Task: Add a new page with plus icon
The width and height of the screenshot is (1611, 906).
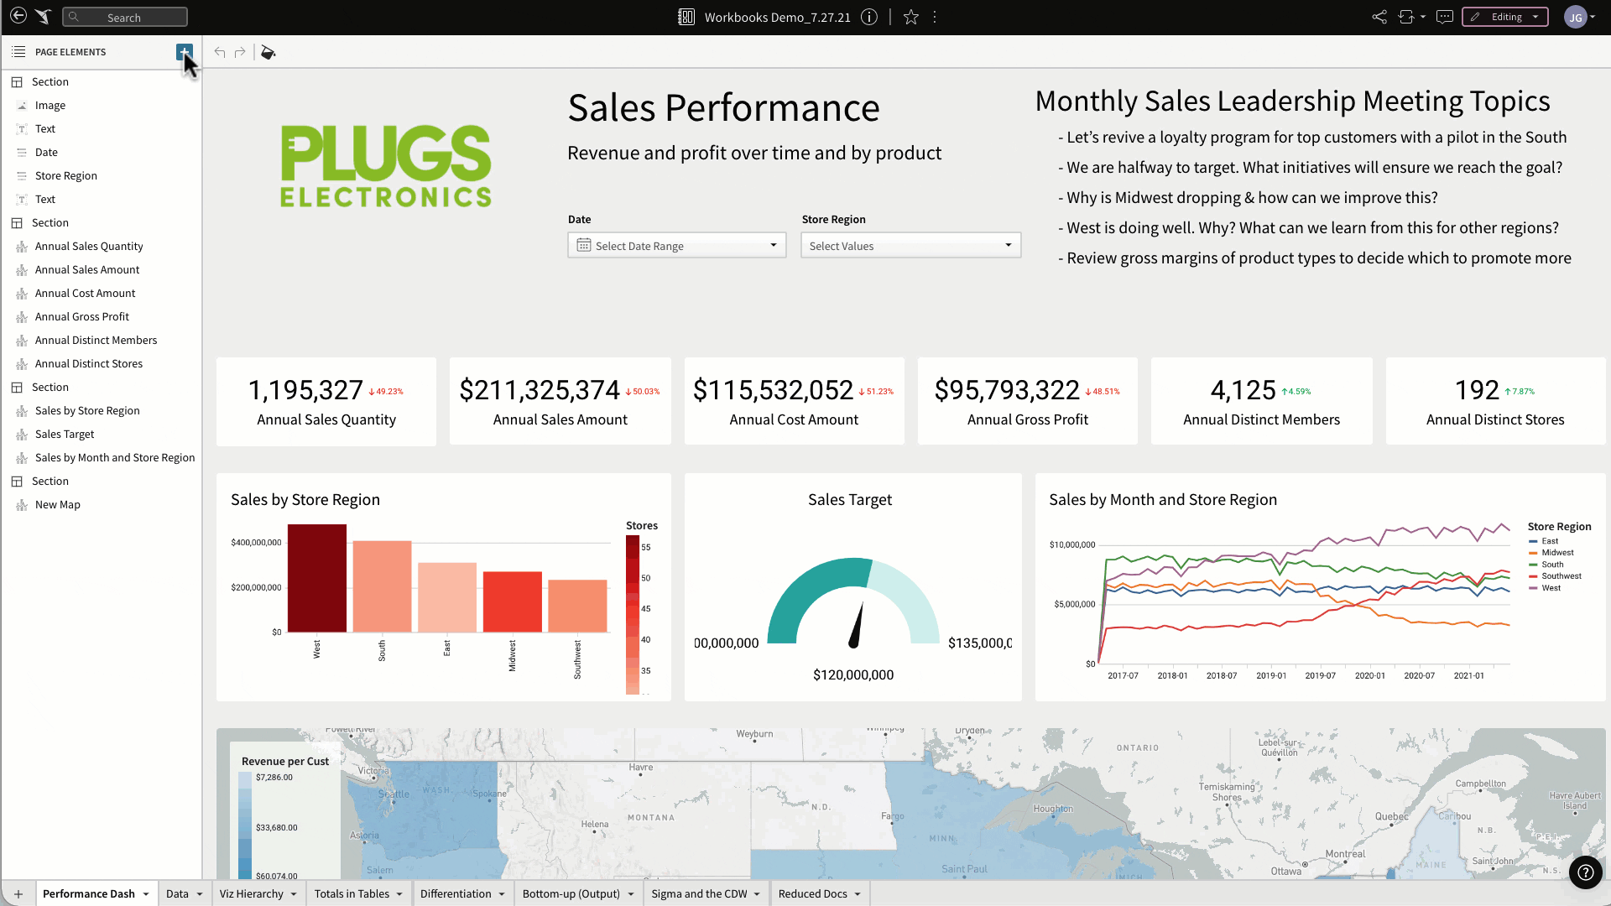Action: [18, 894]
